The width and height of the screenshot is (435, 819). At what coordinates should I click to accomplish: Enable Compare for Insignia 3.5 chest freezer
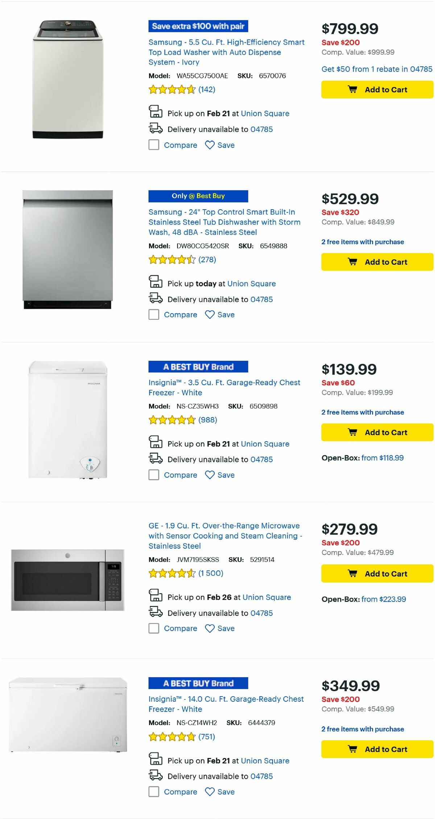point(154,475)
